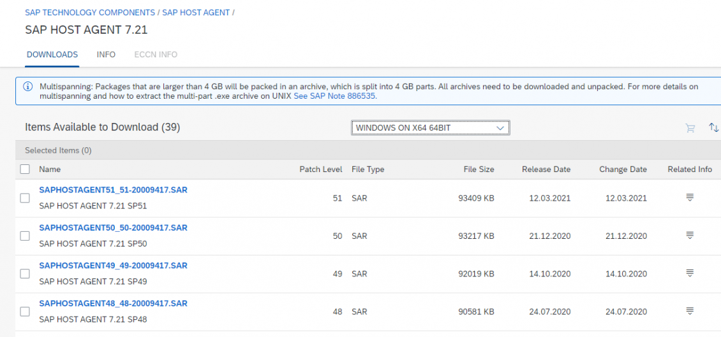Screen dimensions: 721x337
Task: Click the Release Date column header
Action: (x=546, y=169)
